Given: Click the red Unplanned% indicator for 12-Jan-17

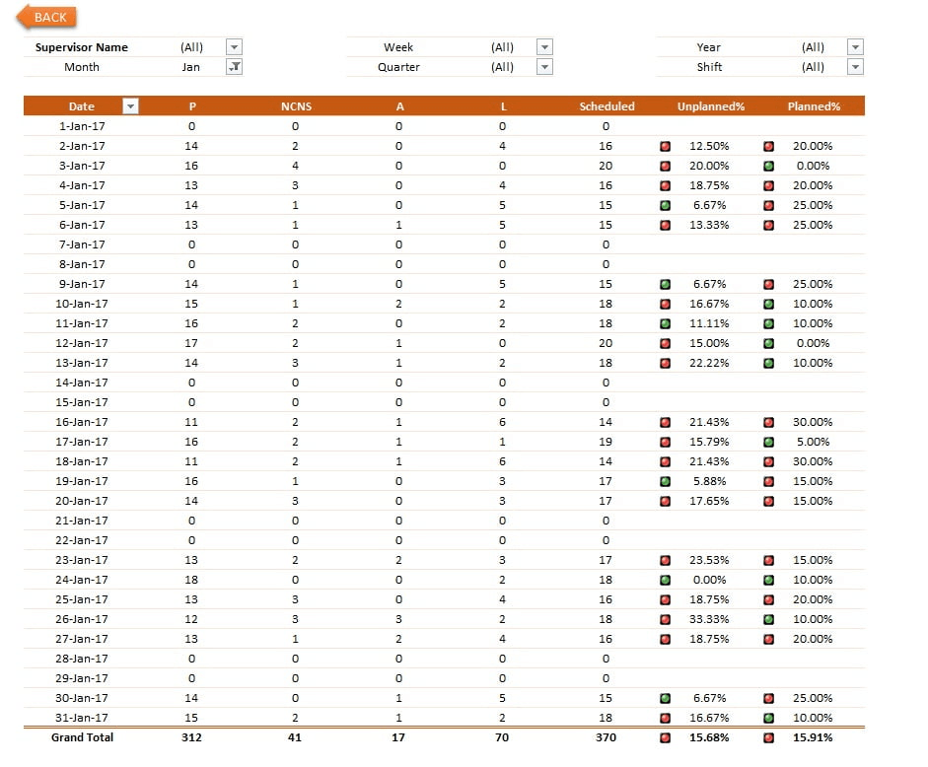Looking at the screenshot, I should pyautogui.click(x=666, y=343).
